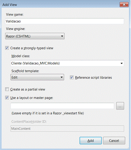Screen dimensions: 131x150
Task: Uncheck Use a layout or master page
Action: point(7,98)
